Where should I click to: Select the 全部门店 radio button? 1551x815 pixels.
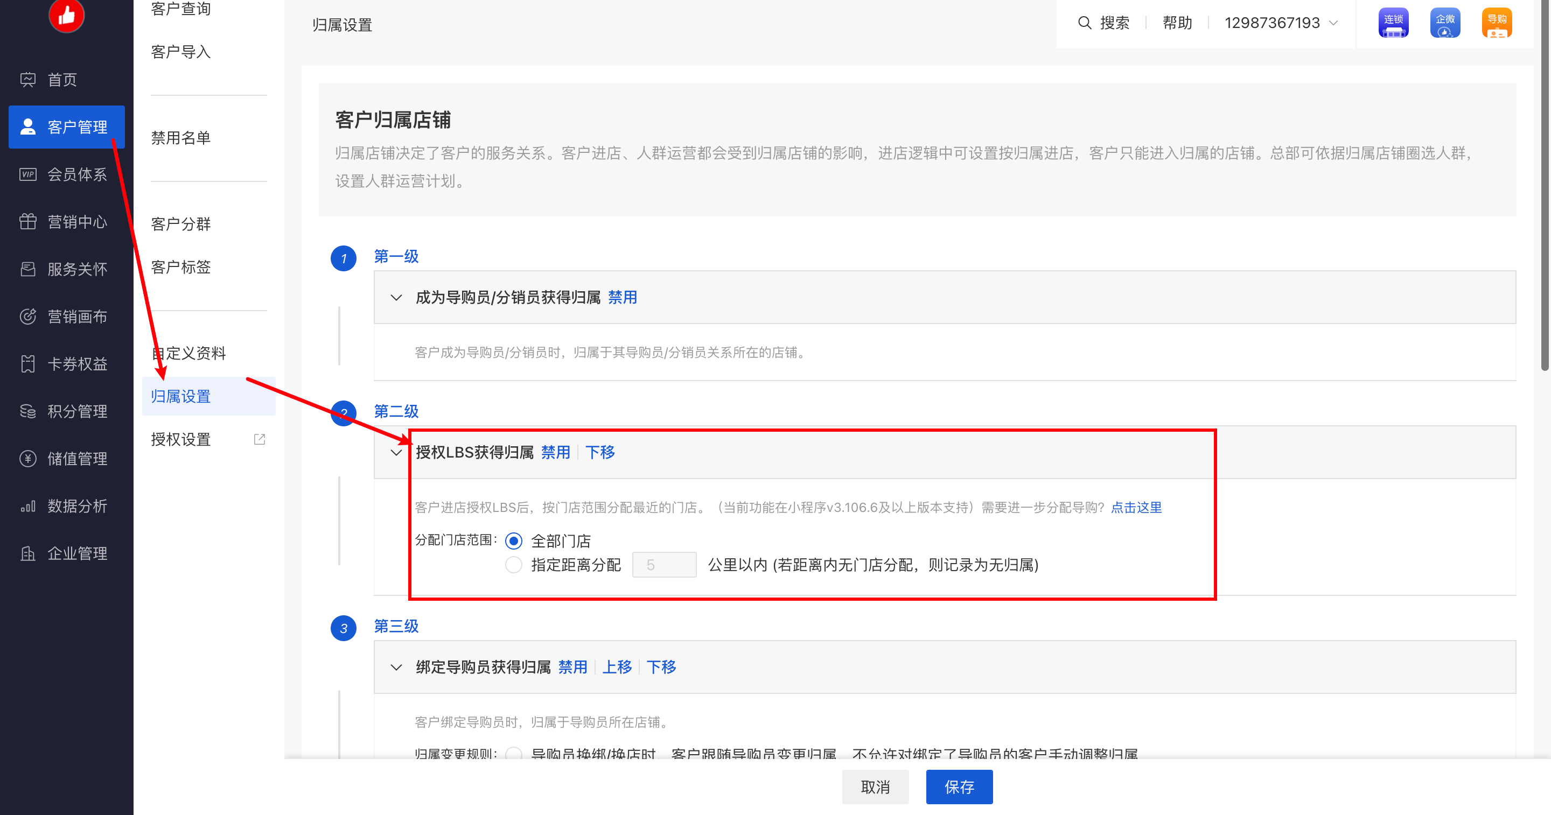click(514, 541)
